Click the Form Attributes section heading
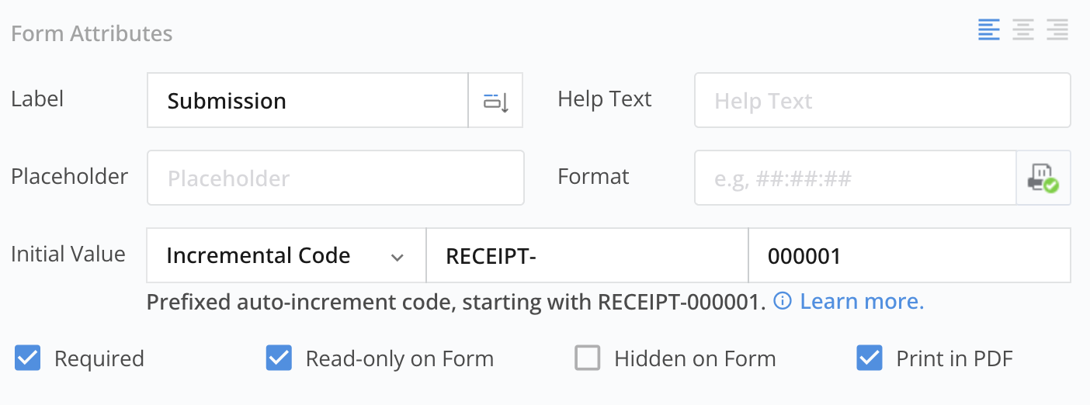The height and width of the screenshot is (405, 1090). pos(92,34)
